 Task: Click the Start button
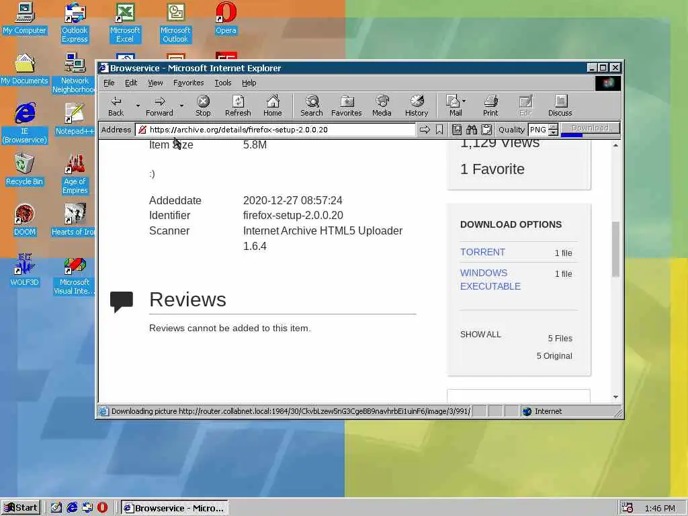click(x=21, y=508)
